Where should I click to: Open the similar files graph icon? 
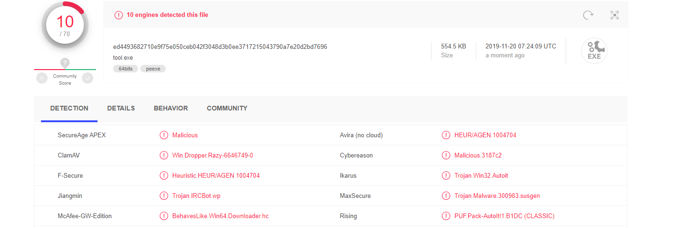click(614, 15)
